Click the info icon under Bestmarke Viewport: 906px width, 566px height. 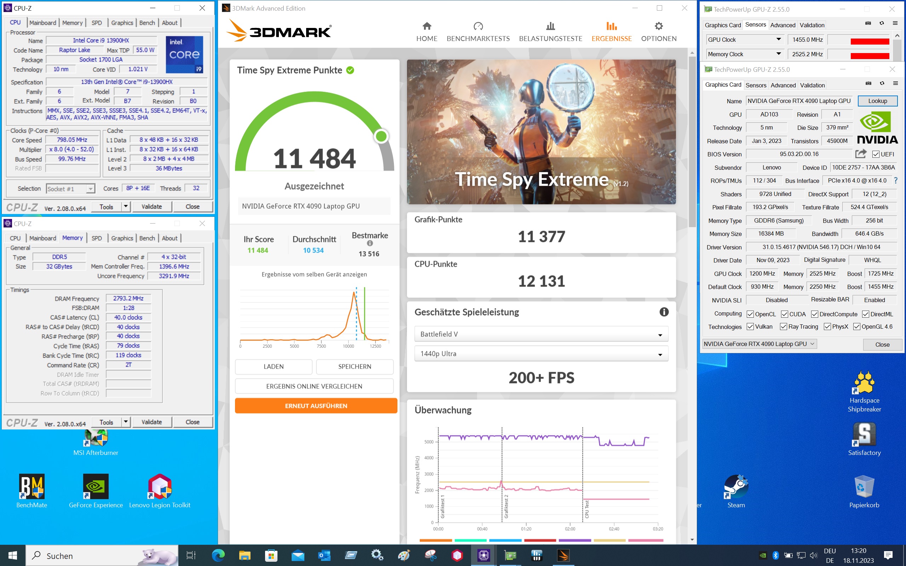tap(369, 243)
